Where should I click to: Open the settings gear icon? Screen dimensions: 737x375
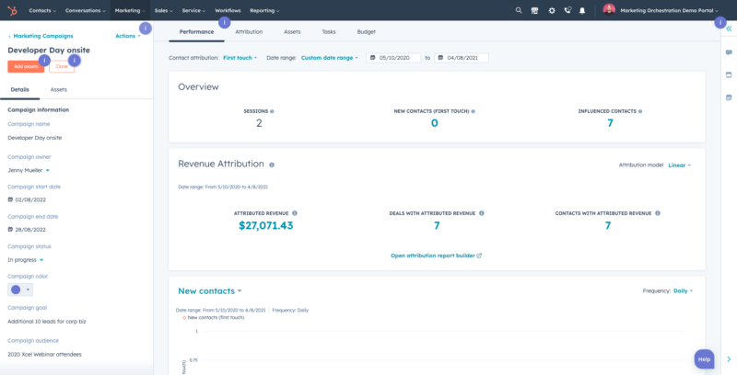coord(552,10)
